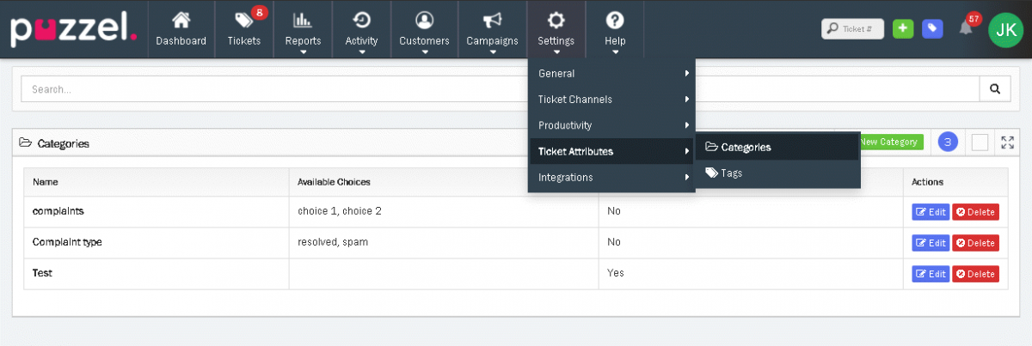Expand the Ticket Channels submenu
Viewport: 1032px width, 346px height.
point(611,100)
